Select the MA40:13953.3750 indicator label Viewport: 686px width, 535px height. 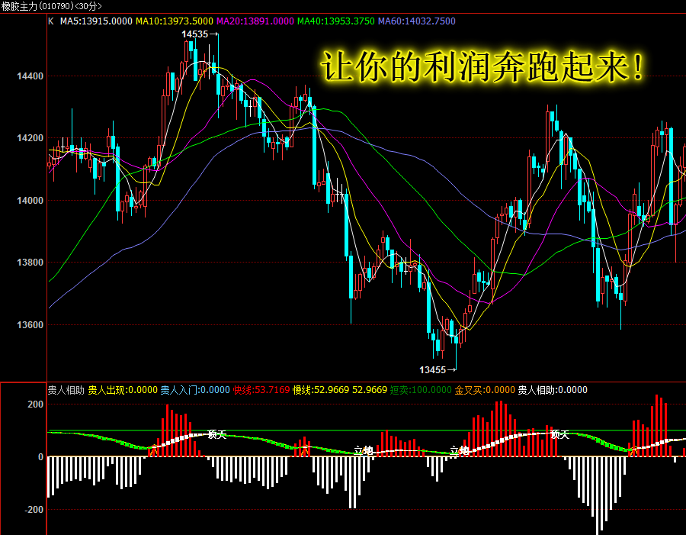coord(336,21)
